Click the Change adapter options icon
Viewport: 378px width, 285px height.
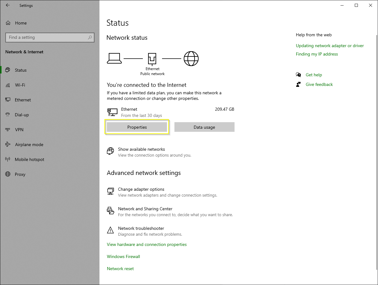tap(110, 191)
